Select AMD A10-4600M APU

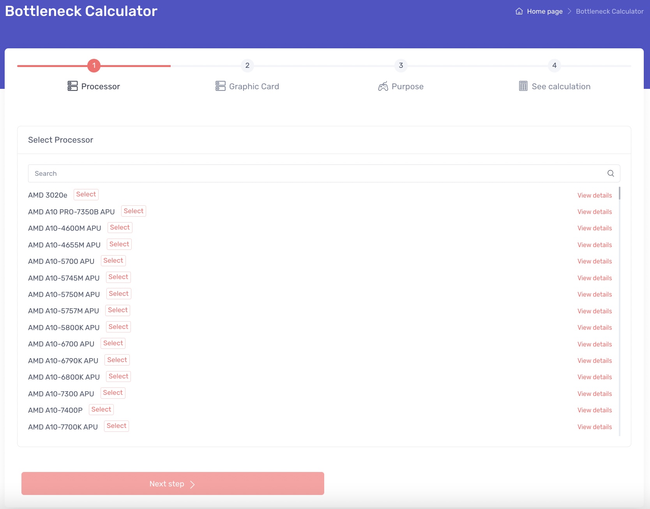coord(120,228)
